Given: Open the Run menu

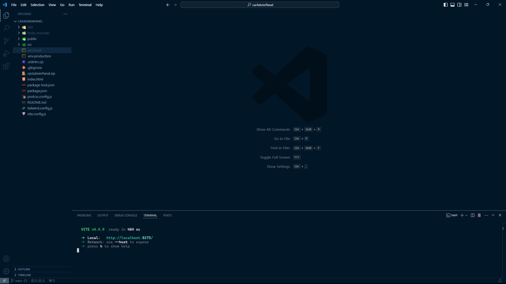Looking at the screenshot, I should pyautogui.click(x=71, y=5).
